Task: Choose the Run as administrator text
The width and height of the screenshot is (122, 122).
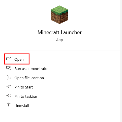Action: coord(32,69)
